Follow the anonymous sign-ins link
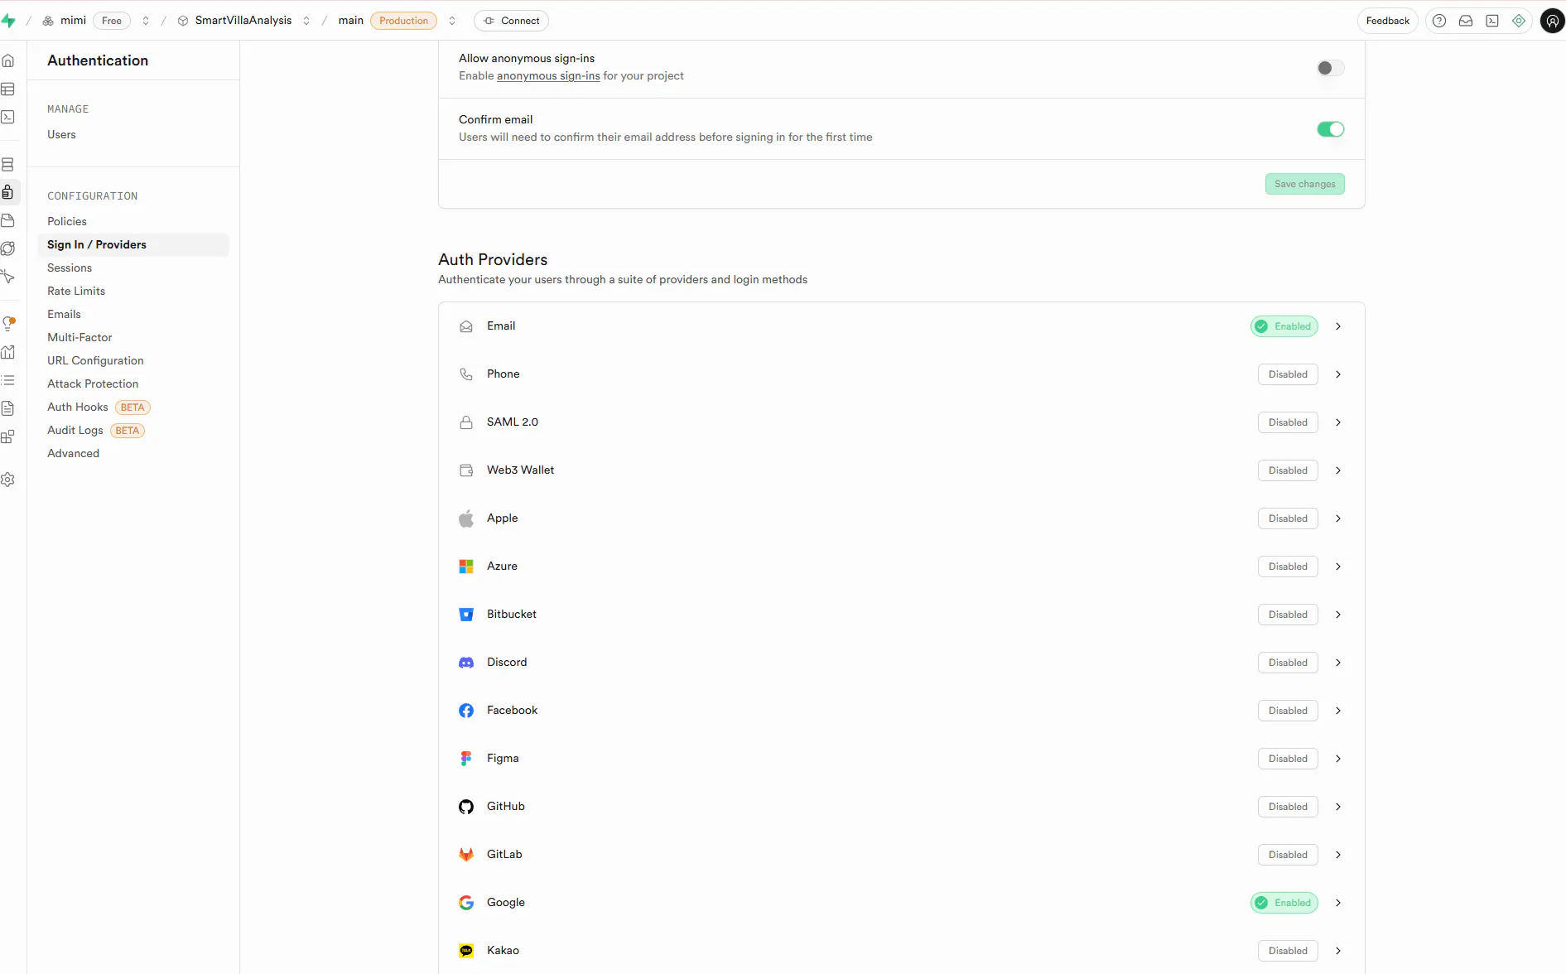 [548, 76]
